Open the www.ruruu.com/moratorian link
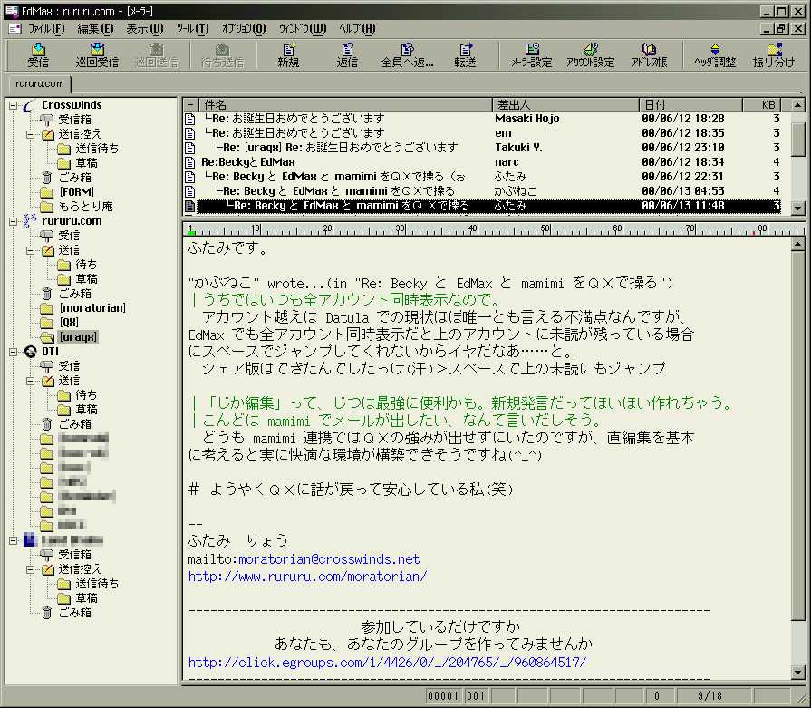 tap(308, 577)
